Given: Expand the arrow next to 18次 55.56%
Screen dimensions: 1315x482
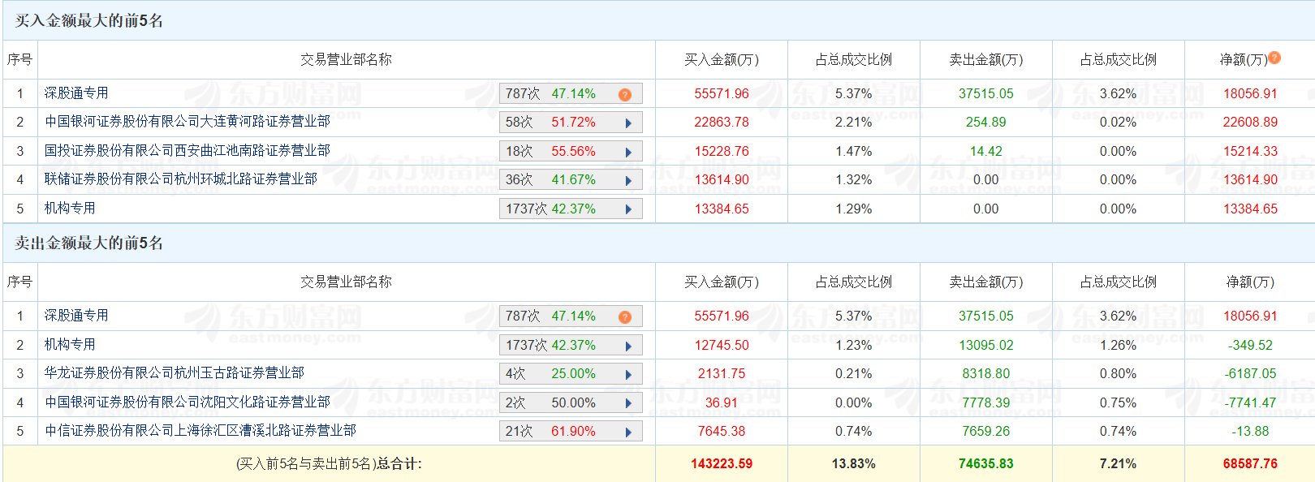Looking at the screenshot, I should tap(628, 152).
